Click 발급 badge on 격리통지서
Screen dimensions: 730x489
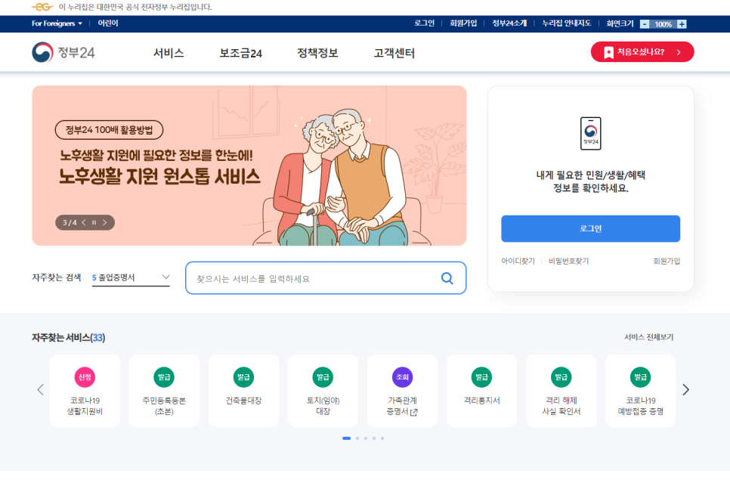(481, 376)
